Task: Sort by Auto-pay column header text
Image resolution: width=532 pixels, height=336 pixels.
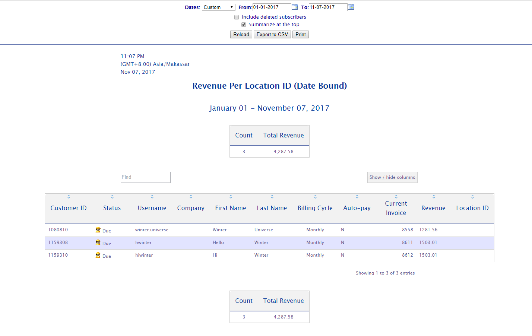Action: pyautogui.click(x=357, y=208)
